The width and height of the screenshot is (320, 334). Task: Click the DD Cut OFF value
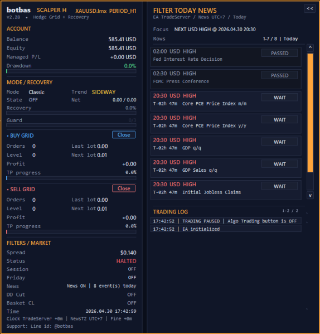click(x=132, y=294)
